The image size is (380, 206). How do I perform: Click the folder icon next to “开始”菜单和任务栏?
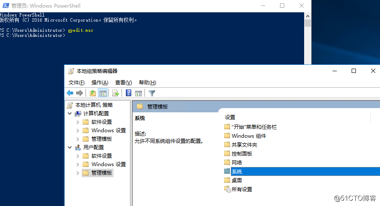[227, 127]
